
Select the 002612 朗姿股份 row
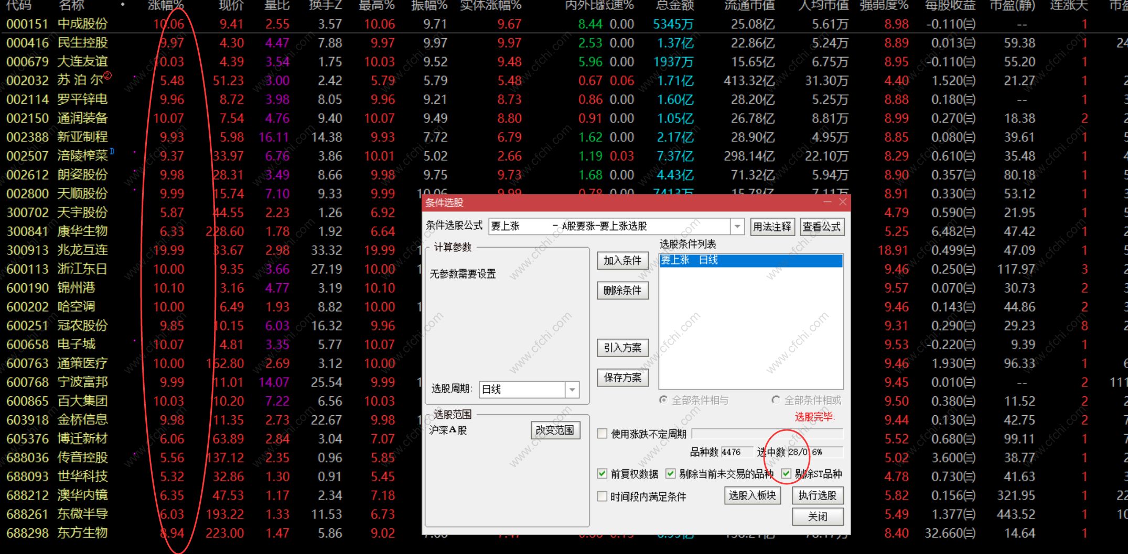point(564,175)
